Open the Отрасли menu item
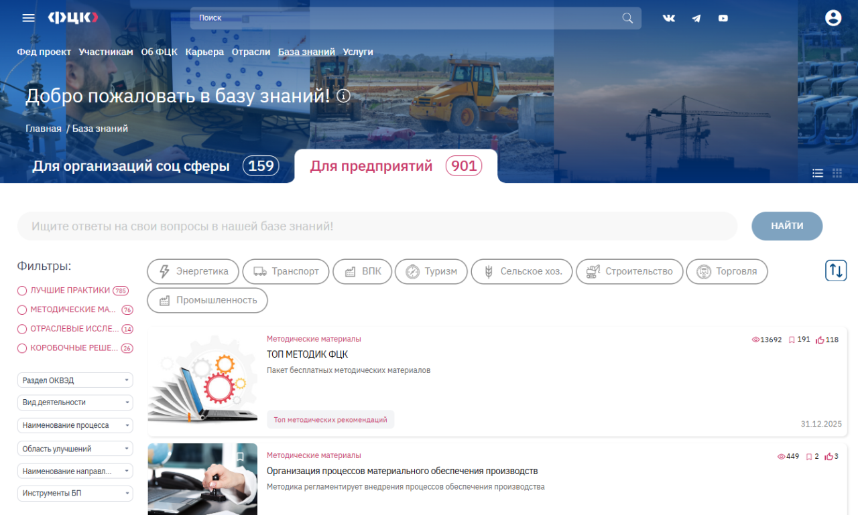Image resolution: width=858 pixels, height=515 pixels. [x=251, y=52]
